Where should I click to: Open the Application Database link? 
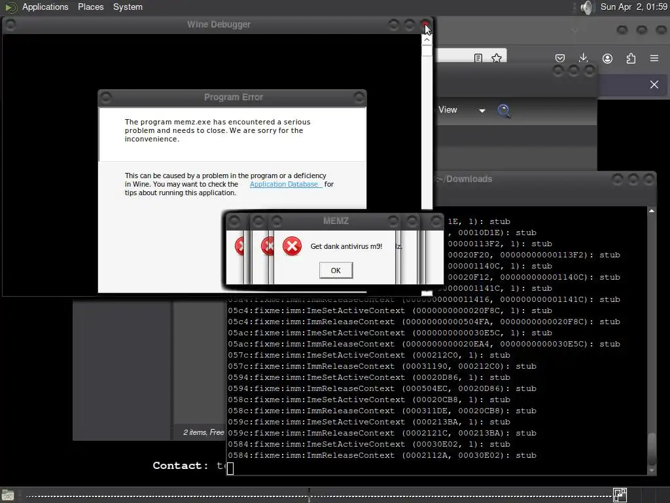point(285,184)
